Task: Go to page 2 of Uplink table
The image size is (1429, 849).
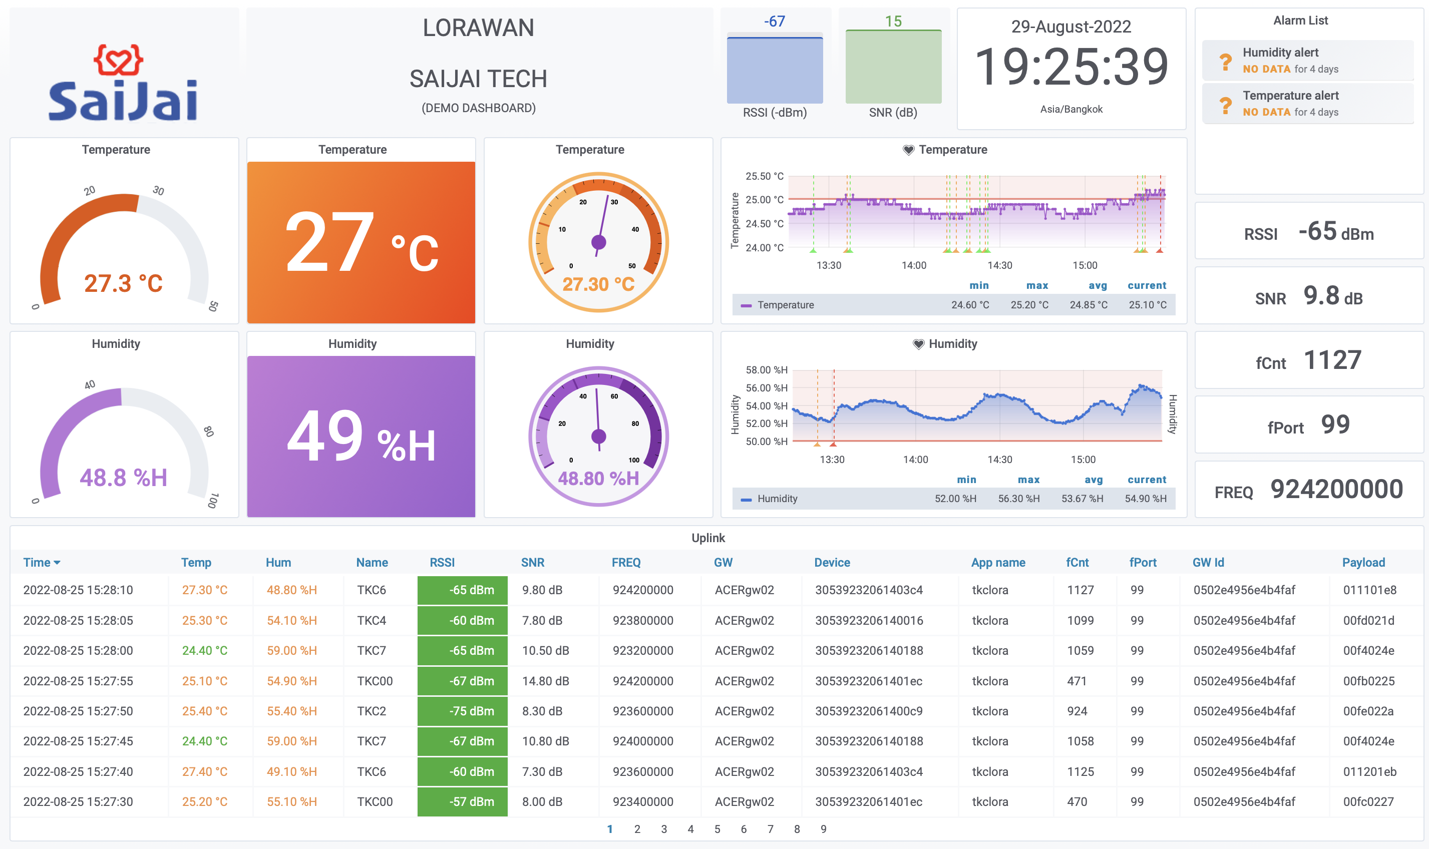Action: (x=637, y=829)
